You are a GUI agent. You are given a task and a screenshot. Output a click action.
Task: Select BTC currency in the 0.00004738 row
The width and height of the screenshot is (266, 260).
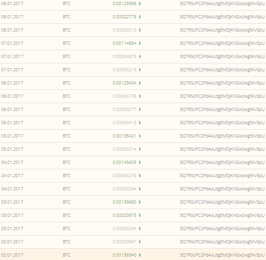(x=66, y=96)
